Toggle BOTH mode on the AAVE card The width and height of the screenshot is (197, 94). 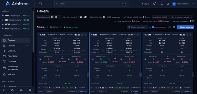tap(58, 88)
